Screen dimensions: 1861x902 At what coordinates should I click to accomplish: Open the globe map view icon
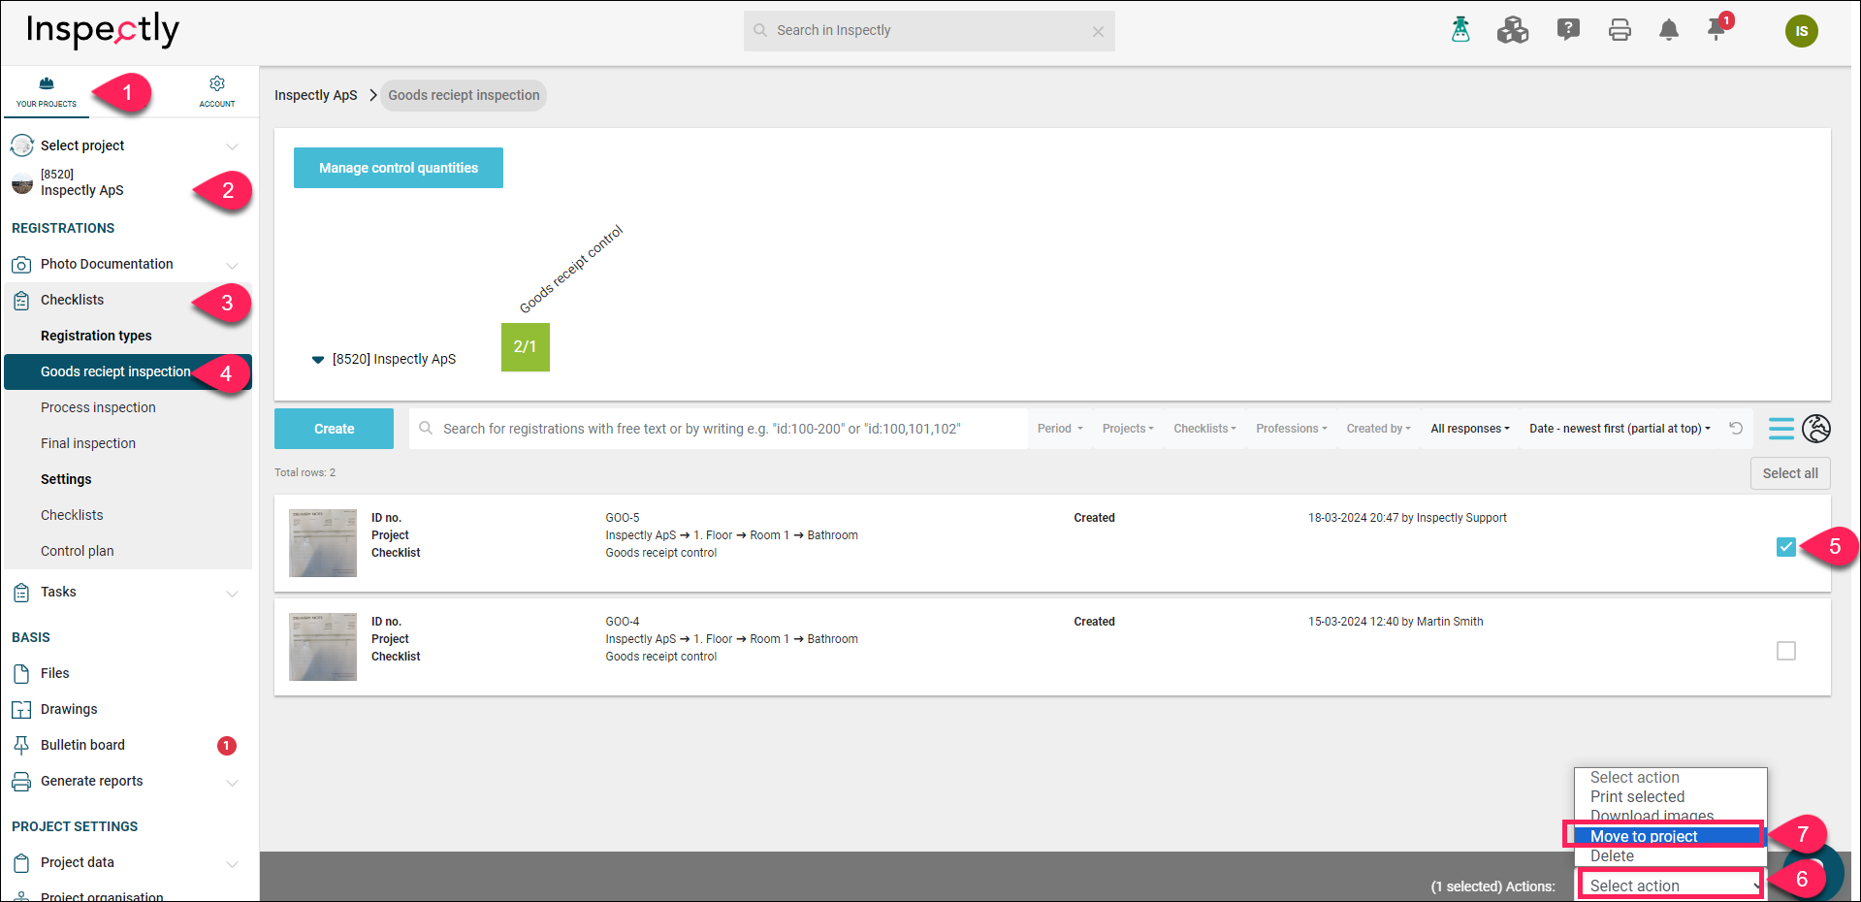(1816, 429)
